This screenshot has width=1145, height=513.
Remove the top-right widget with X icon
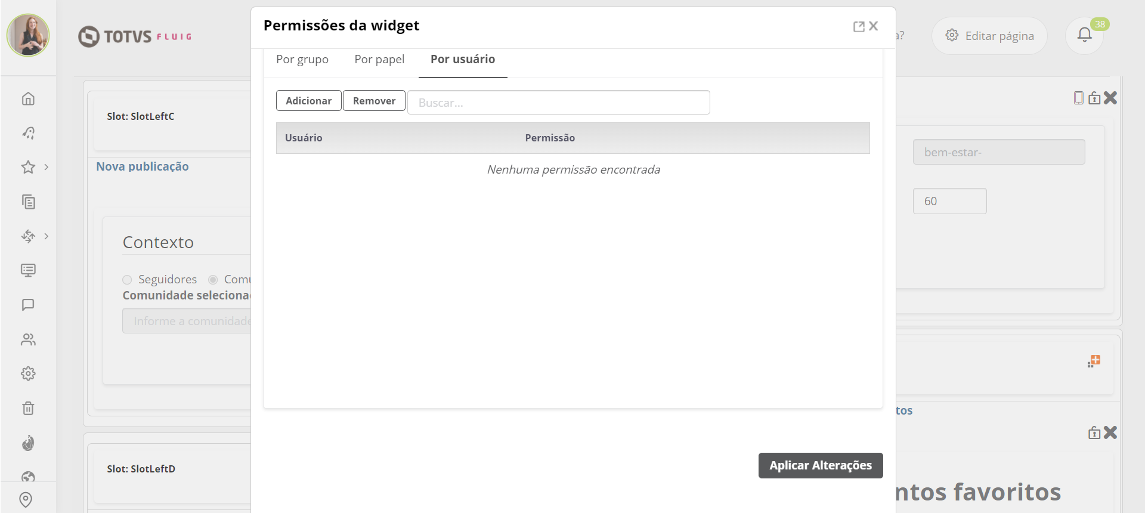[1110, 98]
